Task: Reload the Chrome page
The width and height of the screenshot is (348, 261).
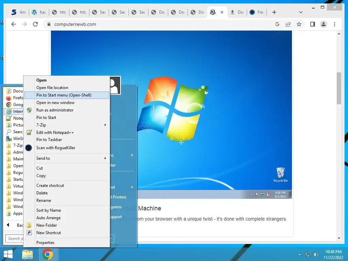Action: (35, 24)
